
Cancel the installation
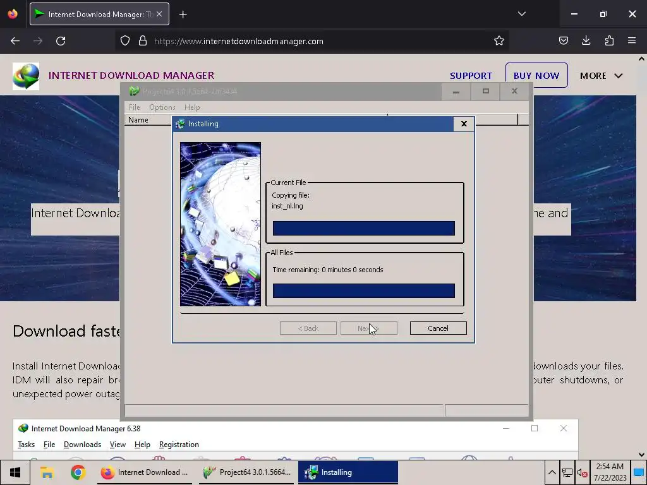pos(438,328)
